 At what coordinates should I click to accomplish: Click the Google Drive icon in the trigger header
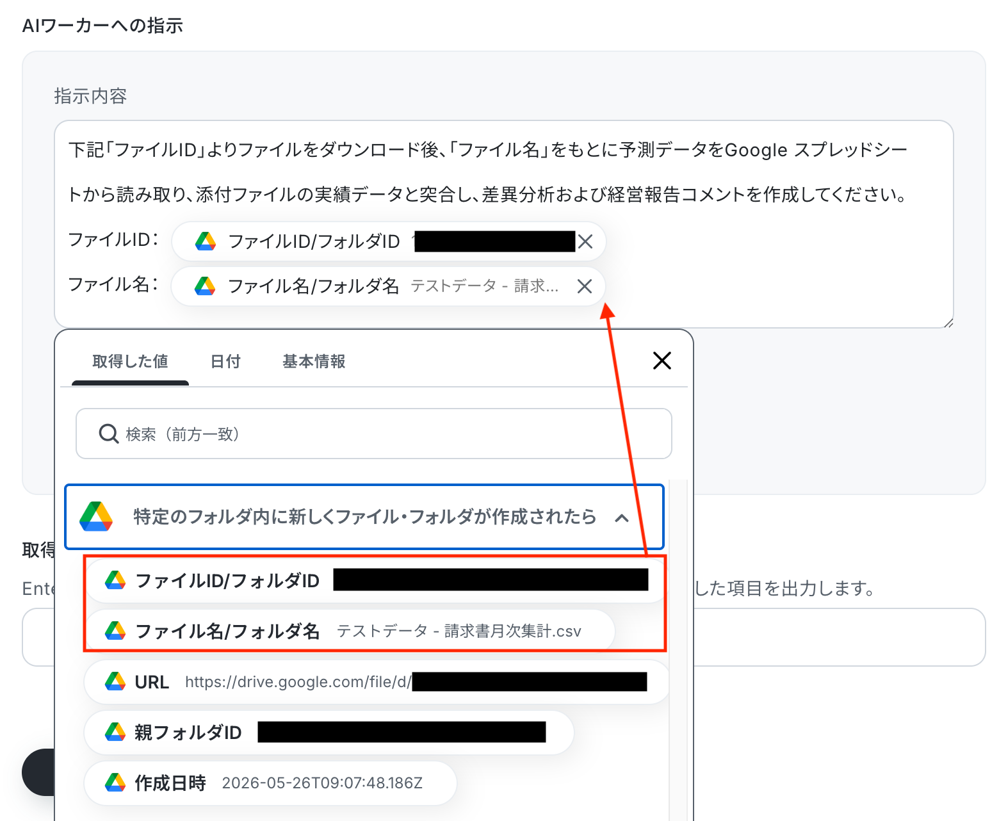[96, 517]
